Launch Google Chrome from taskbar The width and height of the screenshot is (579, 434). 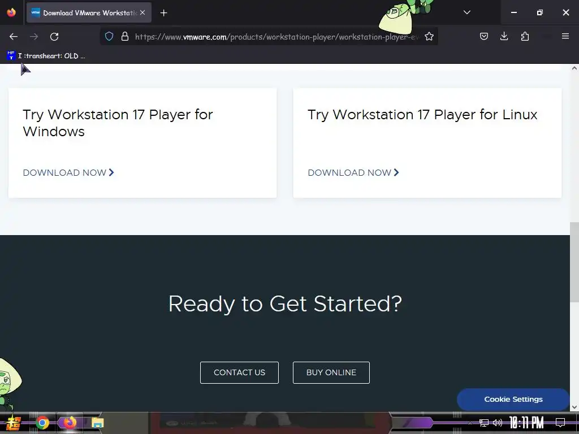(x=42, y=423)
